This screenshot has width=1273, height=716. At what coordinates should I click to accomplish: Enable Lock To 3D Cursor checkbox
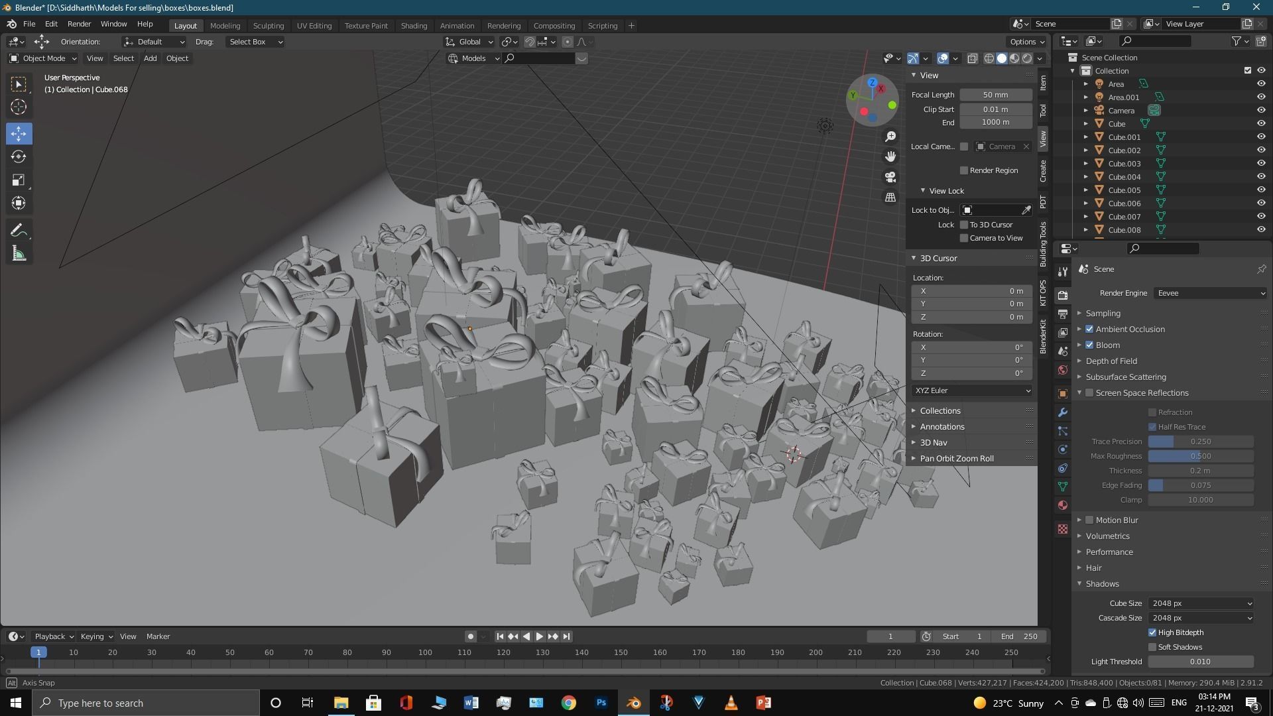[x=964, y=225]
